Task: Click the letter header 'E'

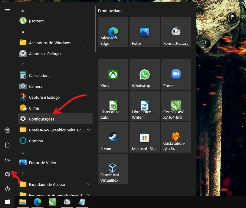Action: 23,152
